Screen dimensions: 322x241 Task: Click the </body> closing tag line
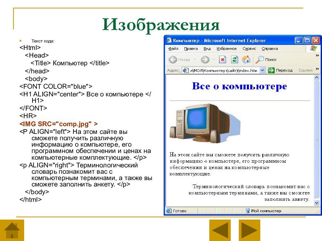coord(37,192)
